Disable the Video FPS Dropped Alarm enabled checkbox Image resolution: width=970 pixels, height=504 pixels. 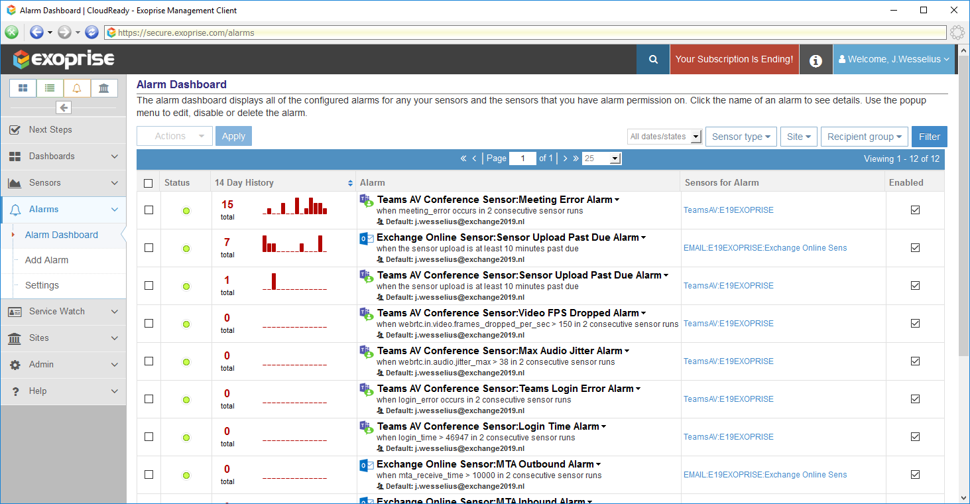pyautogui.click(x=915, y=323)
